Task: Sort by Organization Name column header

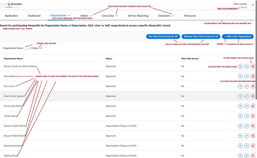Action: [13, 58]
